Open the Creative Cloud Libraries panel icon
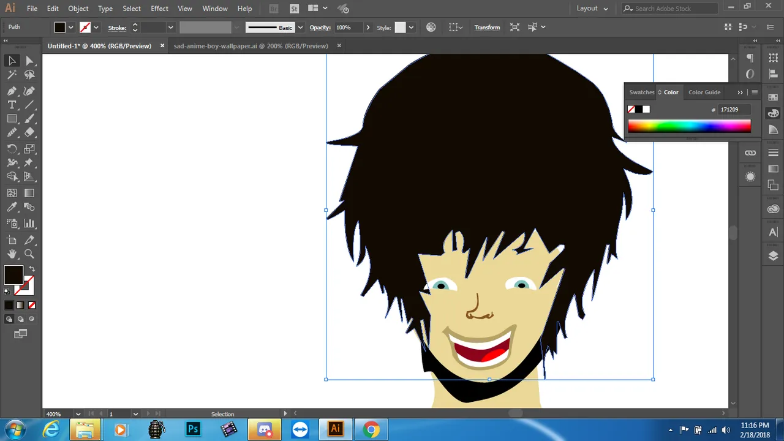This screenshot has width=784, height=441. coord(773,209)
